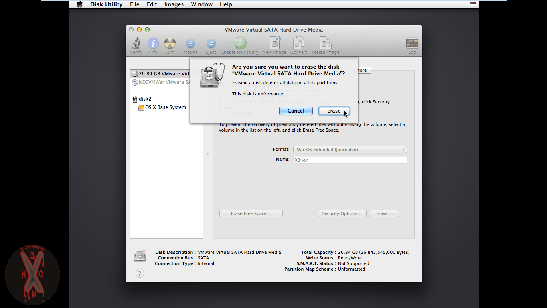This screenshot has width=547, height=308.
Task: Click the Burn toolbar icon
Action: point(170,43)
